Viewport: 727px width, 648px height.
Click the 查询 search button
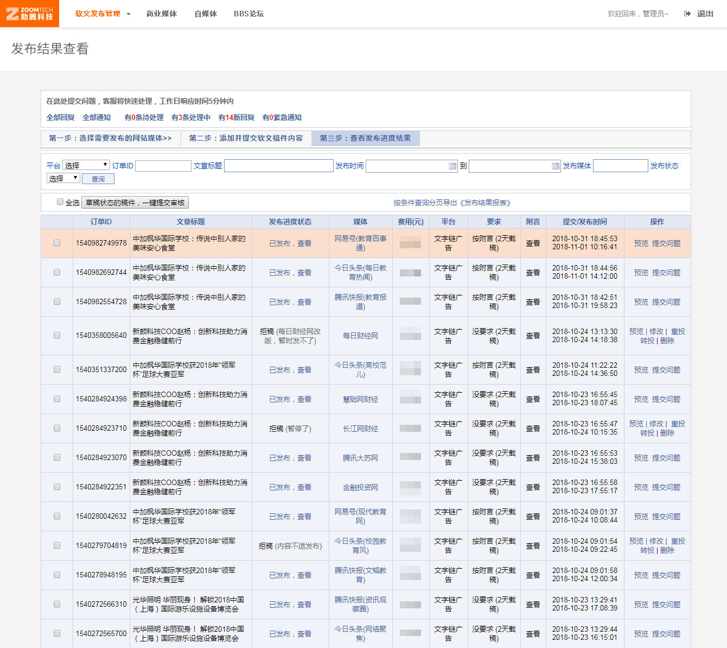(98, 179)
